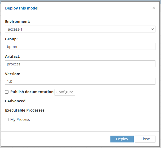Screen dimensions: 161x148
Task: Click the Artifact: field label
Action: click(x=13, y=56)
